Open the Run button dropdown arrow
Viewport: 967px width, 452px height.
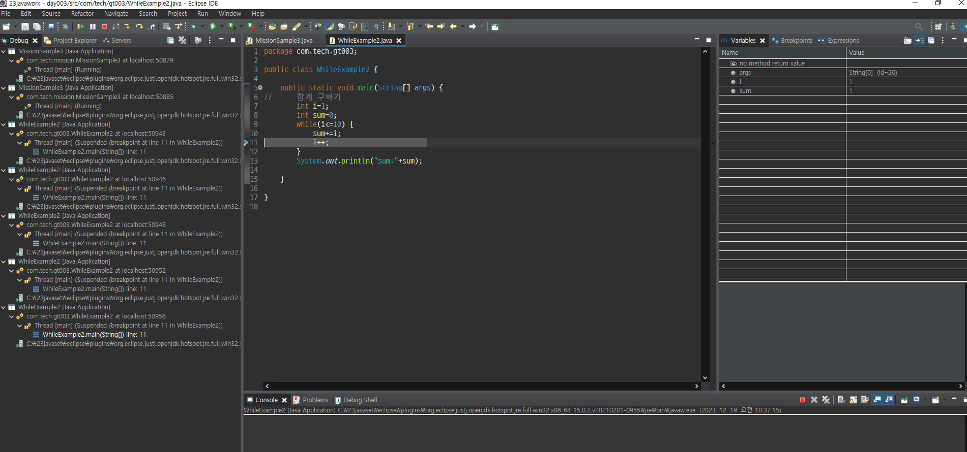coord(222,26)
